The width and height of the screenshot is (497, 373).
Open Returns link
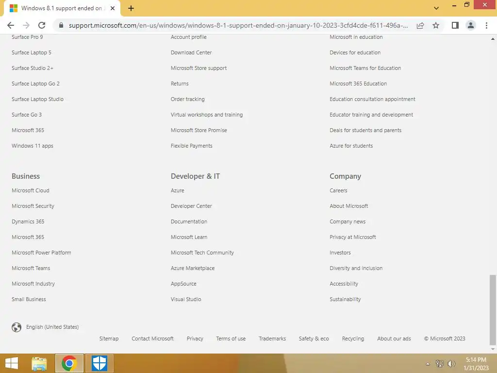180,84
